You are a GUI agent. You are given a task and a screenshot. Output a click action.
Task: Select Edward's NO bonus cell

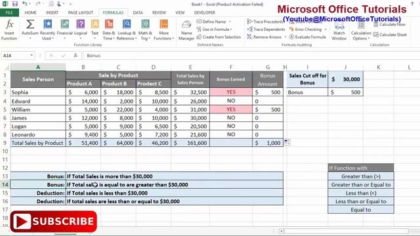[231, 101]
